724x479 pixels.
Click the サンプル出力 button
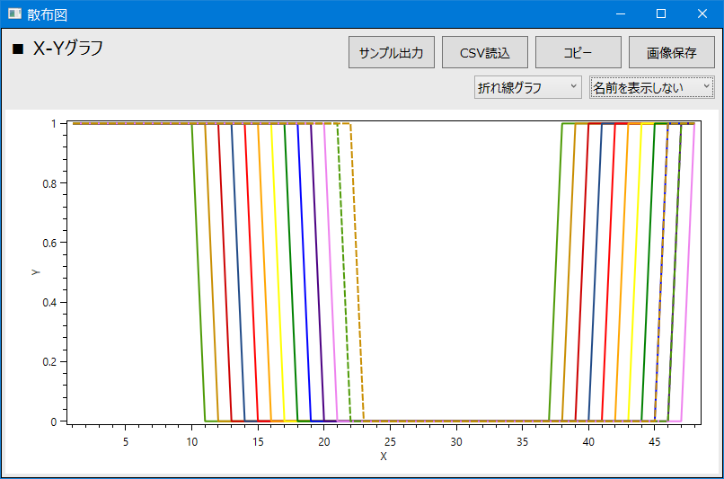pos(391,52)
